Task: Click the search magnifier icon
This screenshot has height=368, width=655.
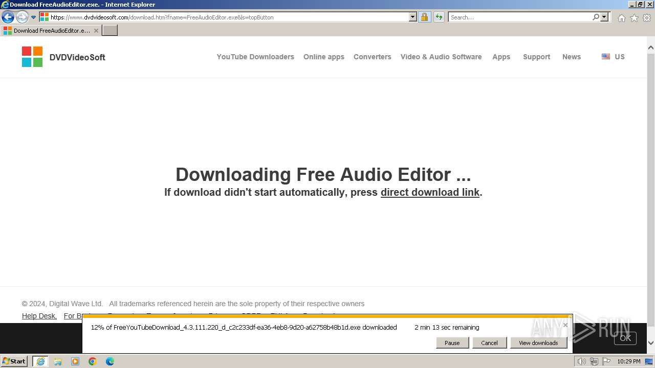Action: 596,17
